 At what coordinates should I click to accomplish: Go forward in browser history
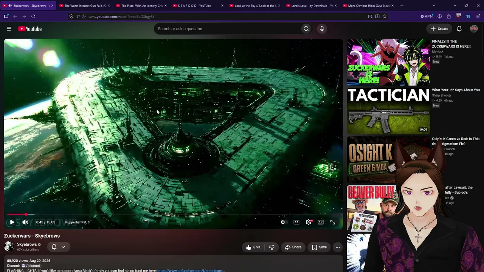click(24, 16)
